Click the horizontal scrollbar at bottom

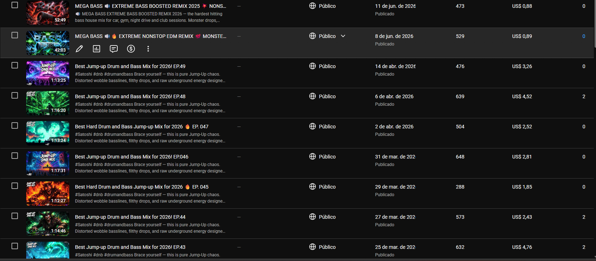point(298,260)
